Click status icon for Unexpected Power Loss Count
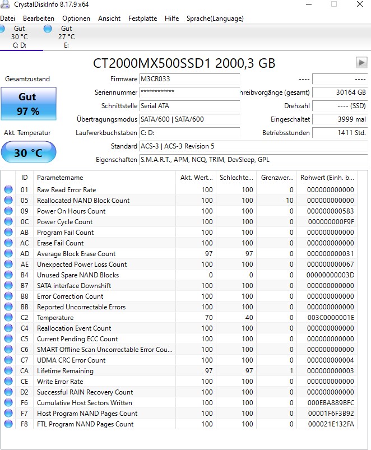The image size is (371, 450). pos(8,264)
